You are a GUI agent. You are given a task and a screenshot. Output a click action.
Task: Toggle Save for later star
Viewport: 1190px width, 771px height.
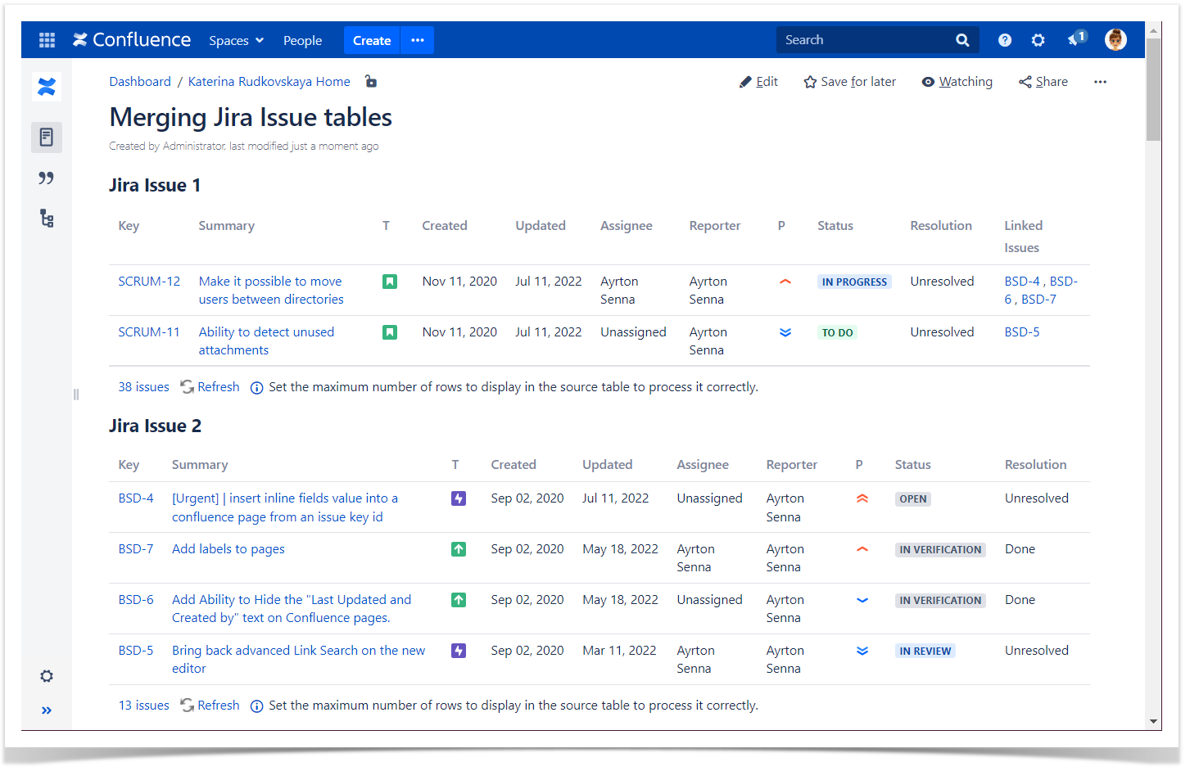849,82
